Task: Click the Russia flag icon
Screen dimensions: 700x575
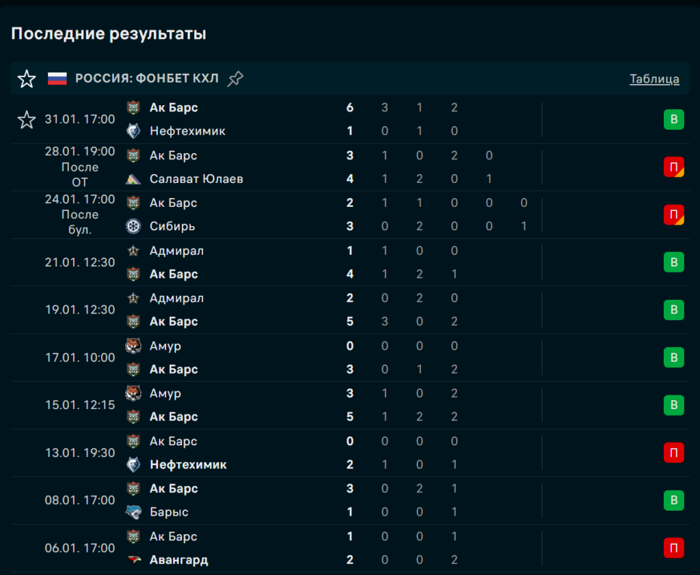Action: pyautogui.click(x=57, y=79)
